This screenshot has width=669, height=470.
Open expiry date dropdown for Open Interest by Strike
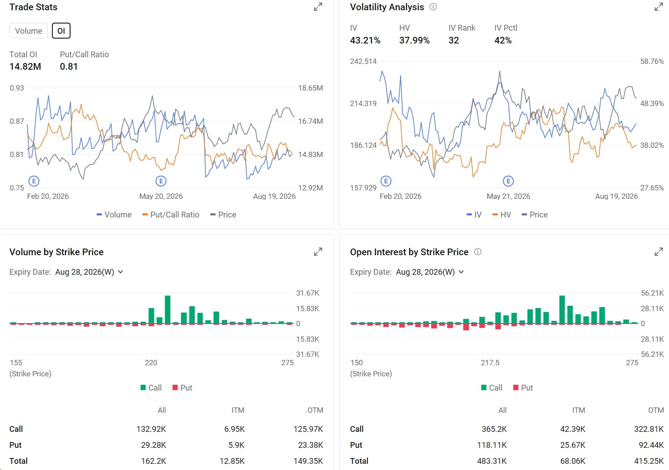pos(430,272)
